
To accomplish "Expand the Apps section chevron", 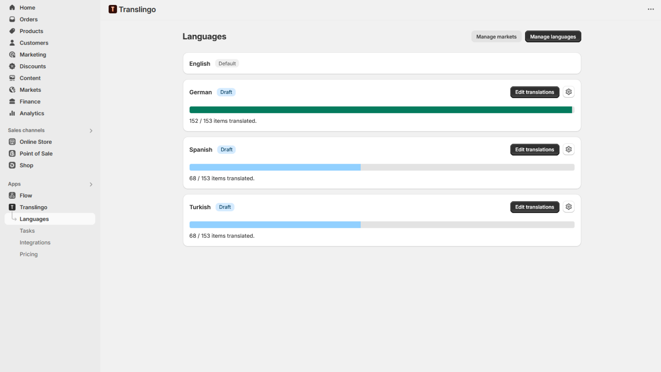I will coord(91,184).
